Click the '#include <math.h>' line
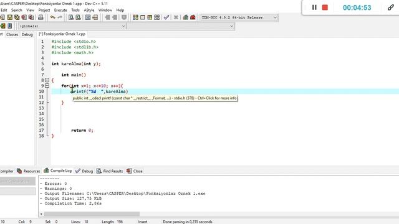This screenshot has width=399, height=224. (72, 52)
